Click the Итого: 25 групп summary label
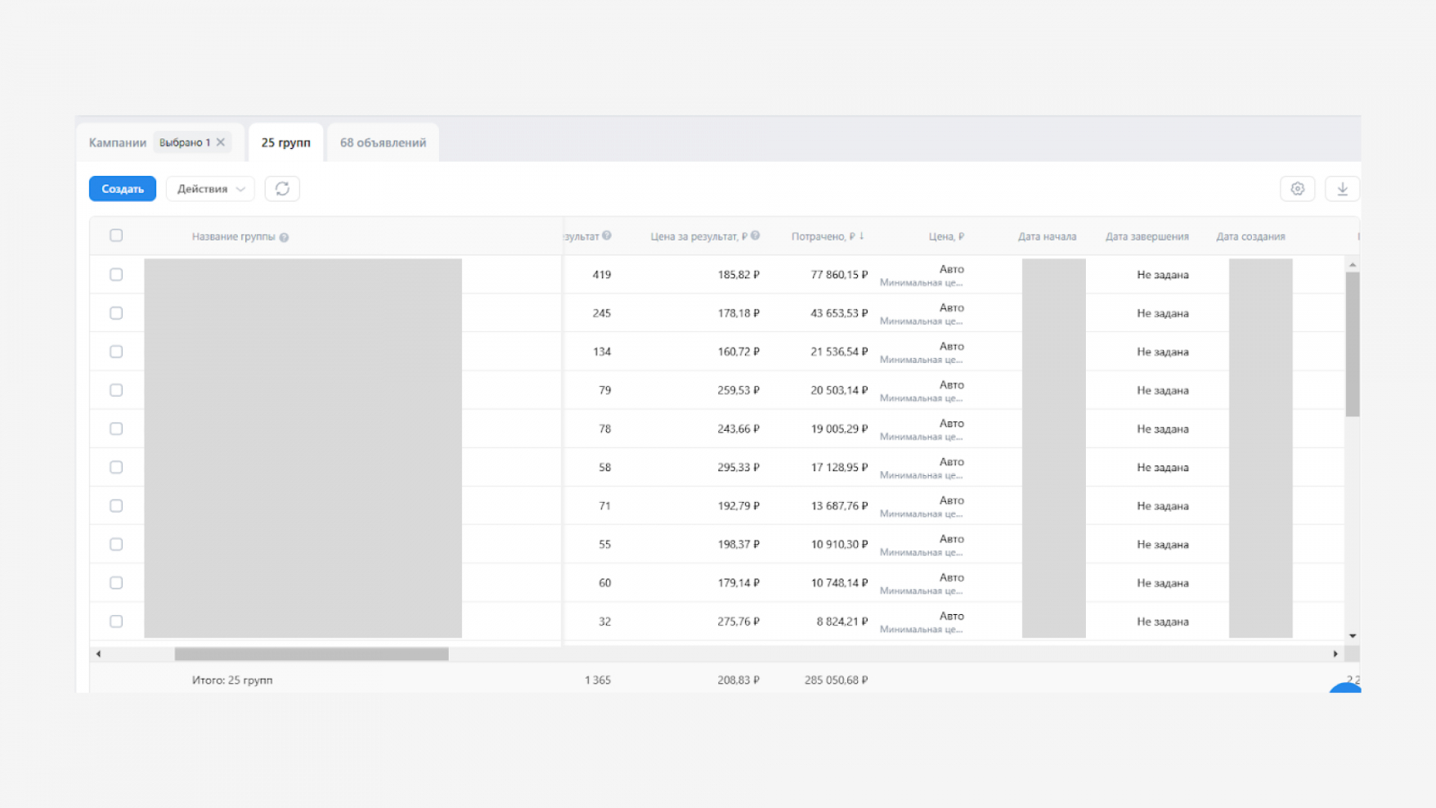Viewport: 1436px width, 808px height. tap(232, 681)
